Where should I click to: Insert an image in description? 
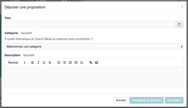pos(96,63)
